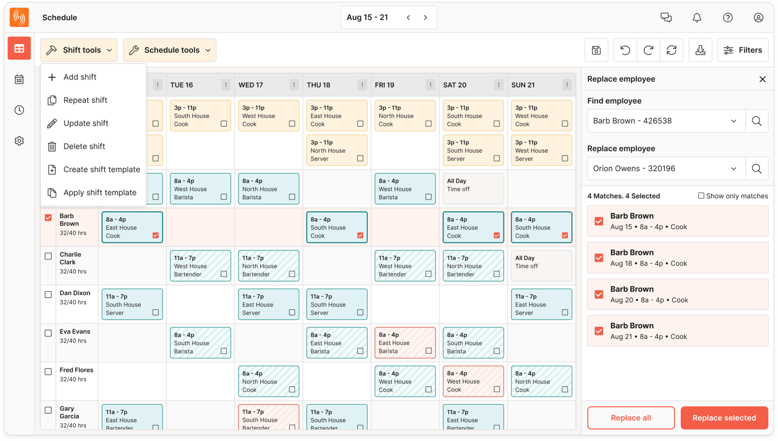Expand the Schedule tools dropdown
Viewport: 778px width, 441px height.
170,50
